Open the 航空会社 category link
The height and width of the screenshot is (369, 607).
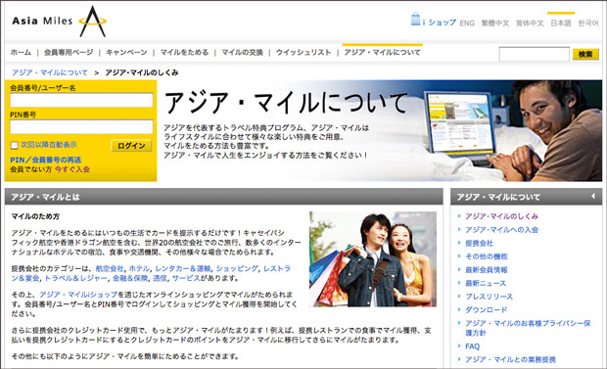pos(110,268)
